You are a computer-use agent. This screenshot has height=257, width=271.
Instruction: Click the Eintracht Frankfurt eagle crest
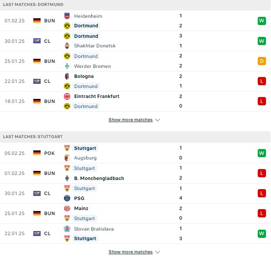(67, 96)
